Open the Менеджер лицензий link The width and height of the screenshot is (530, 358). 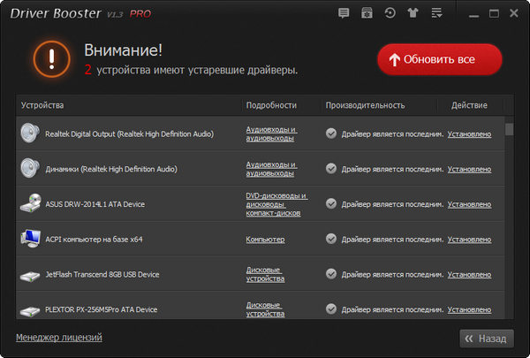[58, 338]
